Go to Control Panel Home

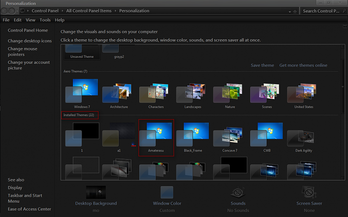tap(28, 30)
